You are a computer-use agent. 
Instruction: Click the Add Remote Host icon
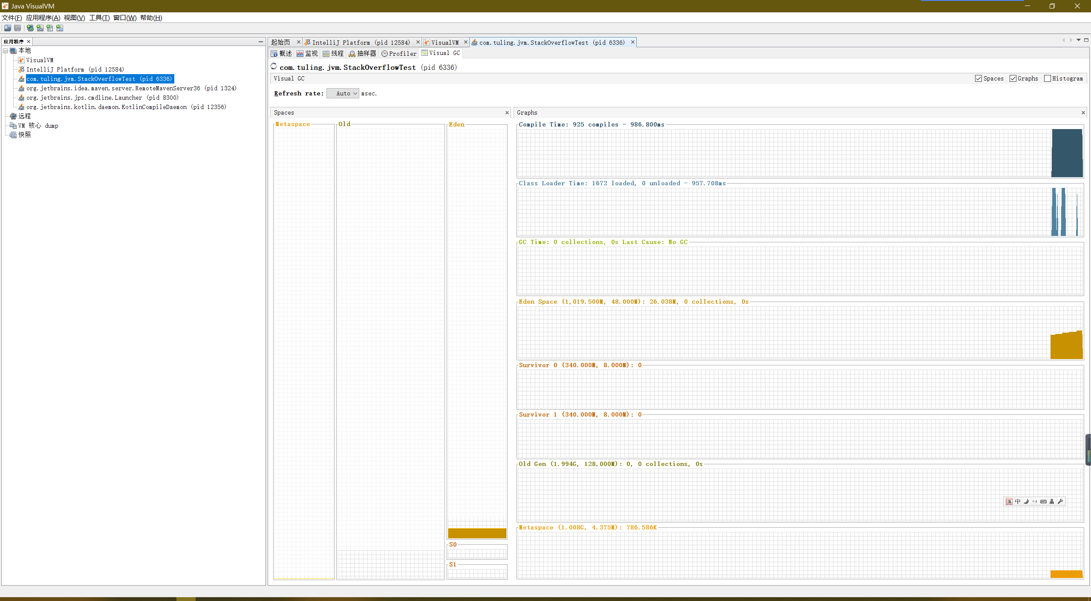tap(30, 28)
